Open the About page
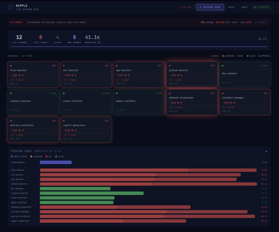The image size is (279, 232). [x=244, y=7]
